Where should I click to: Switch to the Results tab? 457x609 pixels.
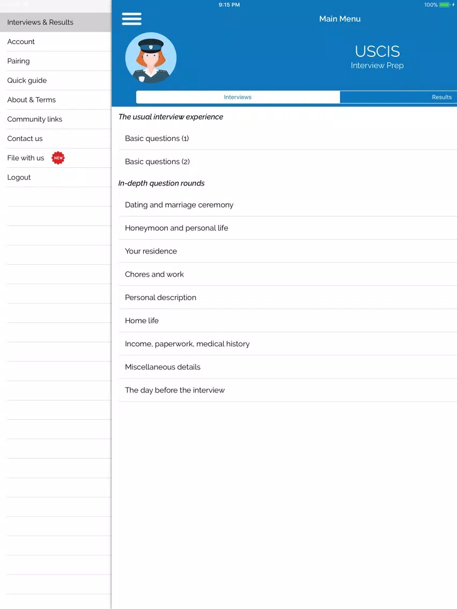coord(399,97)
